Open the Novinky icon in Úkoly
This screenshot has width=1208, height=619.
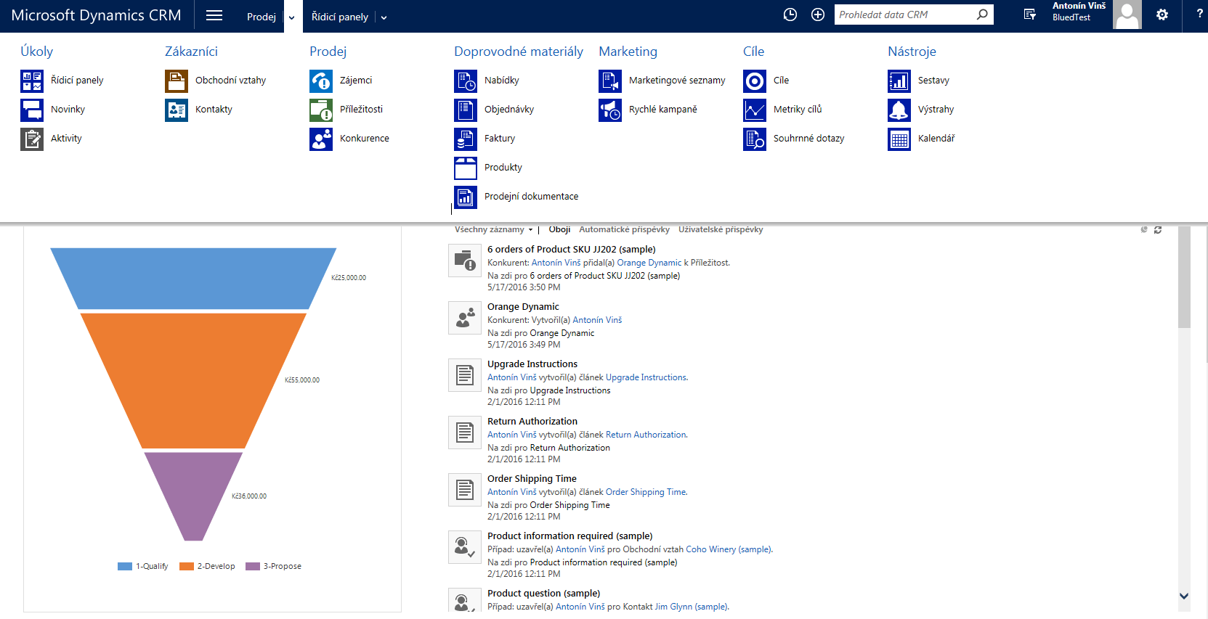[x=32, y=110]
